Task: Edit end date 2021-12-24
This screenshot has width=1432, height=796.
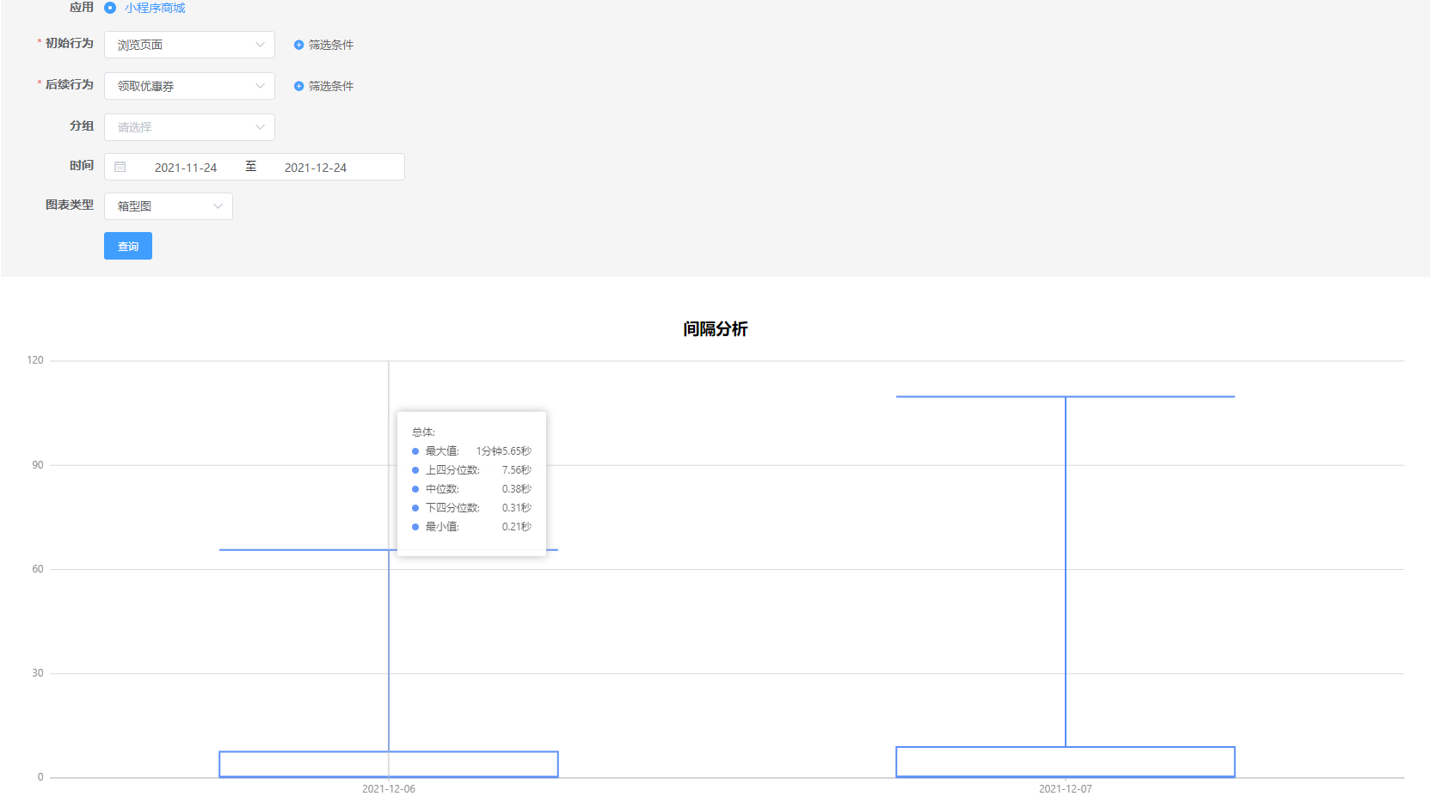Action: [x=316, y=168]
